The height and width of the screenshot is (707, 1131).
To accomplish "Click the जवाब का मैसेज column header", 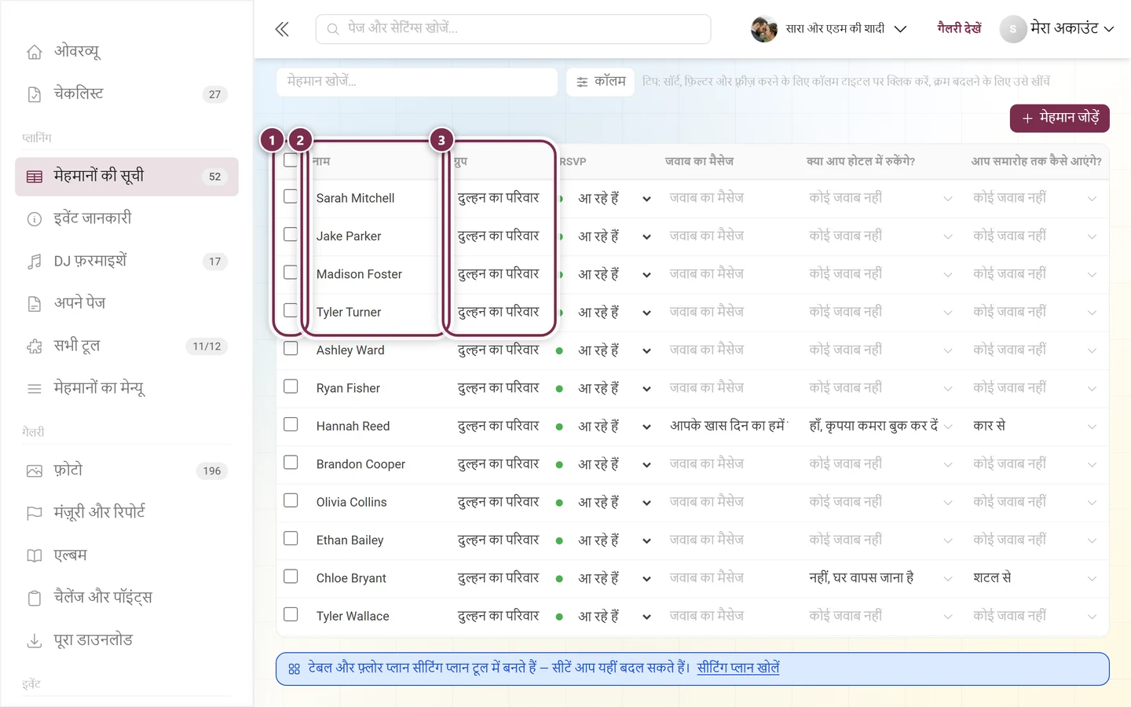I will (699, 162).
